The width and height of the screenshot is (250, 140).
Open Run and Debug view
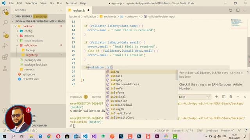pyautogui.click(x=5, y=46)
